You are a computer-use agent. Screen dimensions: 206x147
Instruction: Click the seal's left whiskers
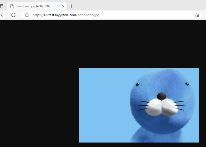pyautogui.click(x=144, y=106)
